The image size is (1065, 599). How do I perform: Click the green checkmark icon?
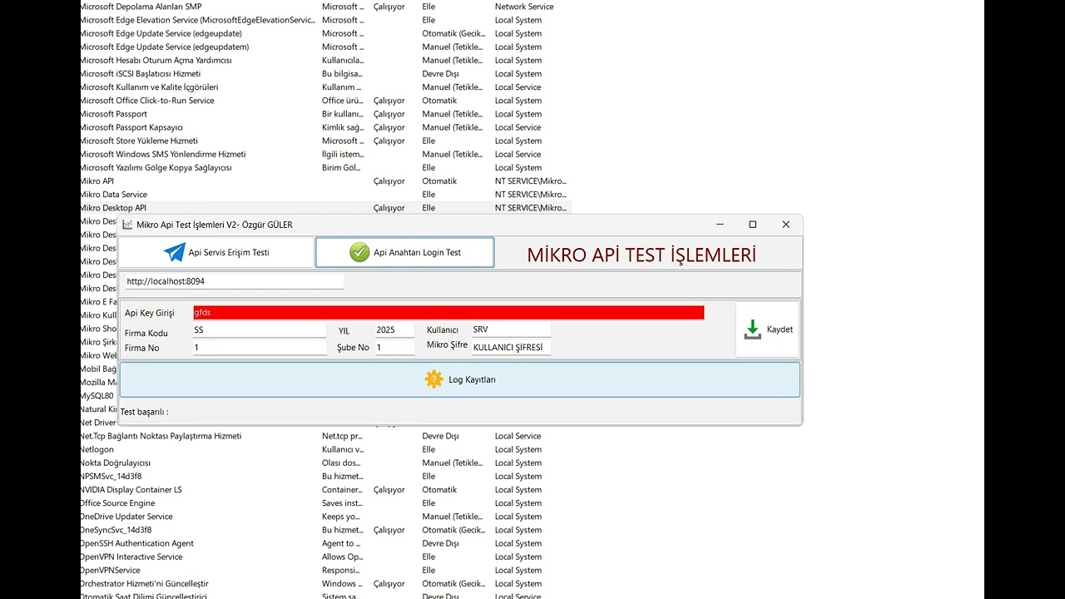click(359, 252)
